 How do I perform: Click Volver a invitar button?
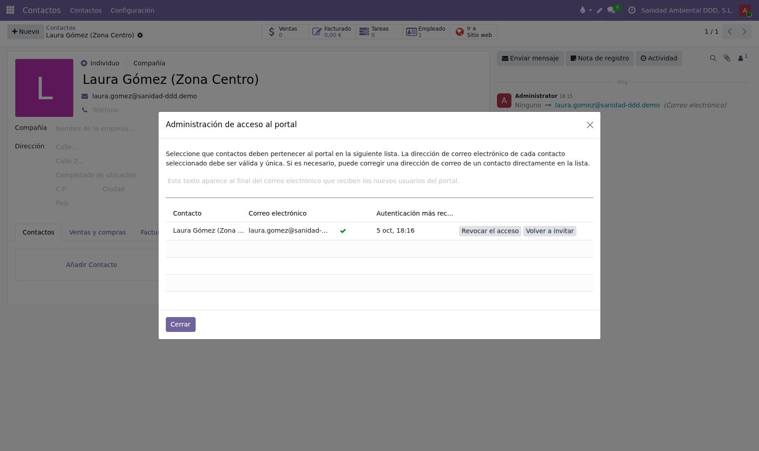[550, 231]
